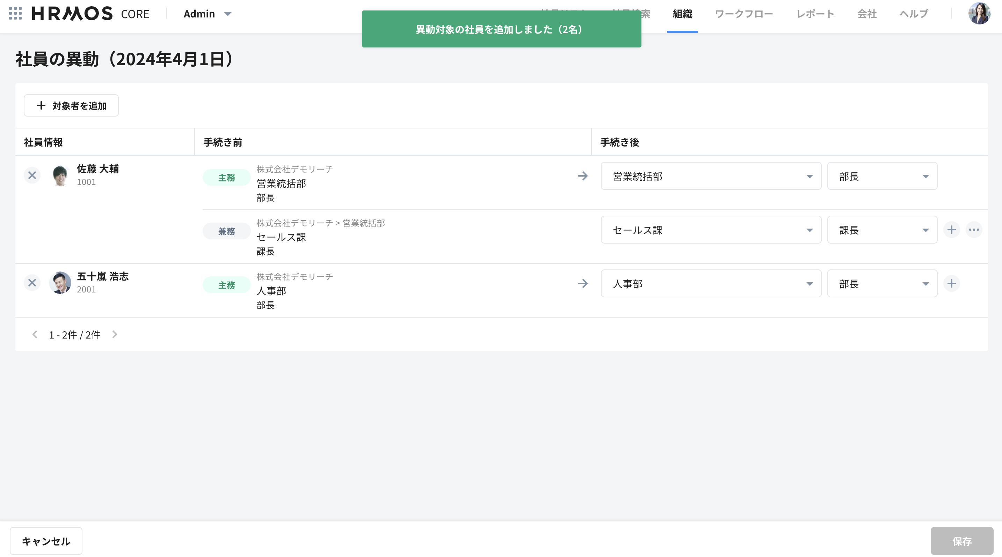1002x557 pixels.
Task: Open 部長 position dropdown for 人事部
Action: 882,284
